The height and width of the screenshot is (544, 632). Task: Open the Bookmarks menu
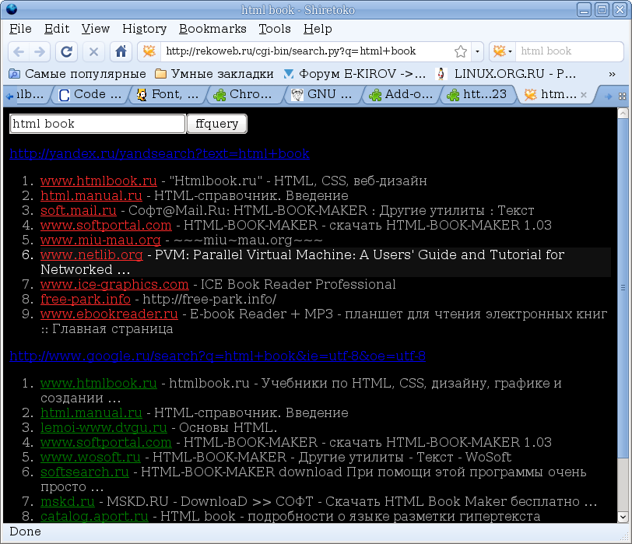click(x=212, y=29)
